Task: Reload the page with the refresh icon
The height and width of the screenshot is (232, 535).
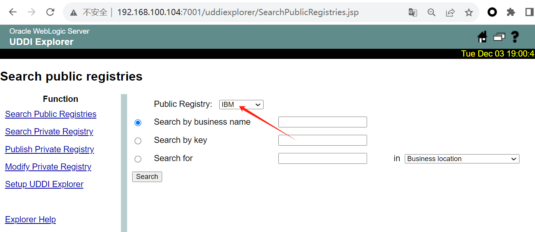Action: 50,12
